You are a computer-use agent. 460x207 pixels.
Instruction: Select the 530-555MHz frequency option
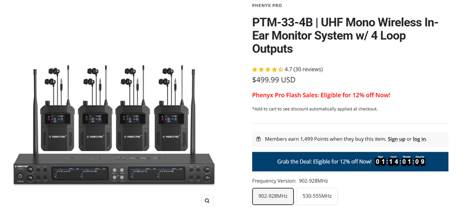[x=317, y=196]
